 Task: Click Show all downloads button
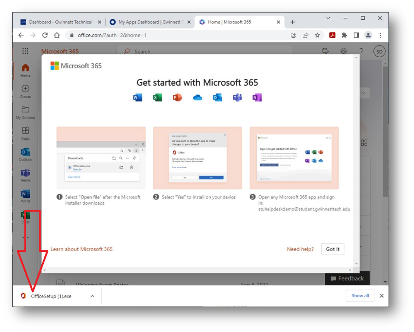360,296
